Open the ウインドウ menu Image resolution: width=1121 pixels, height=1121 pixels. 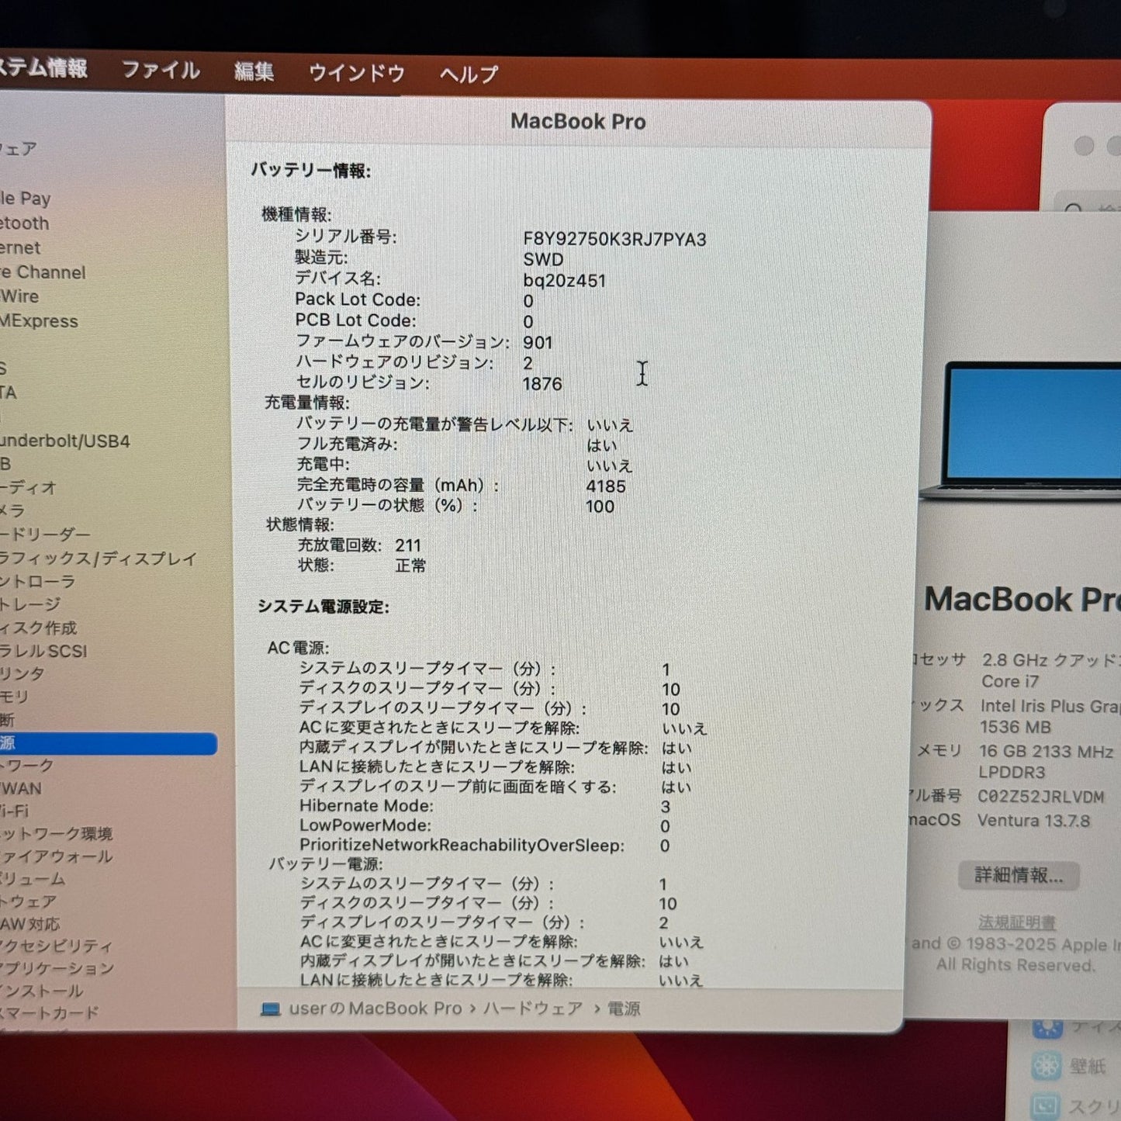(357, 74)
